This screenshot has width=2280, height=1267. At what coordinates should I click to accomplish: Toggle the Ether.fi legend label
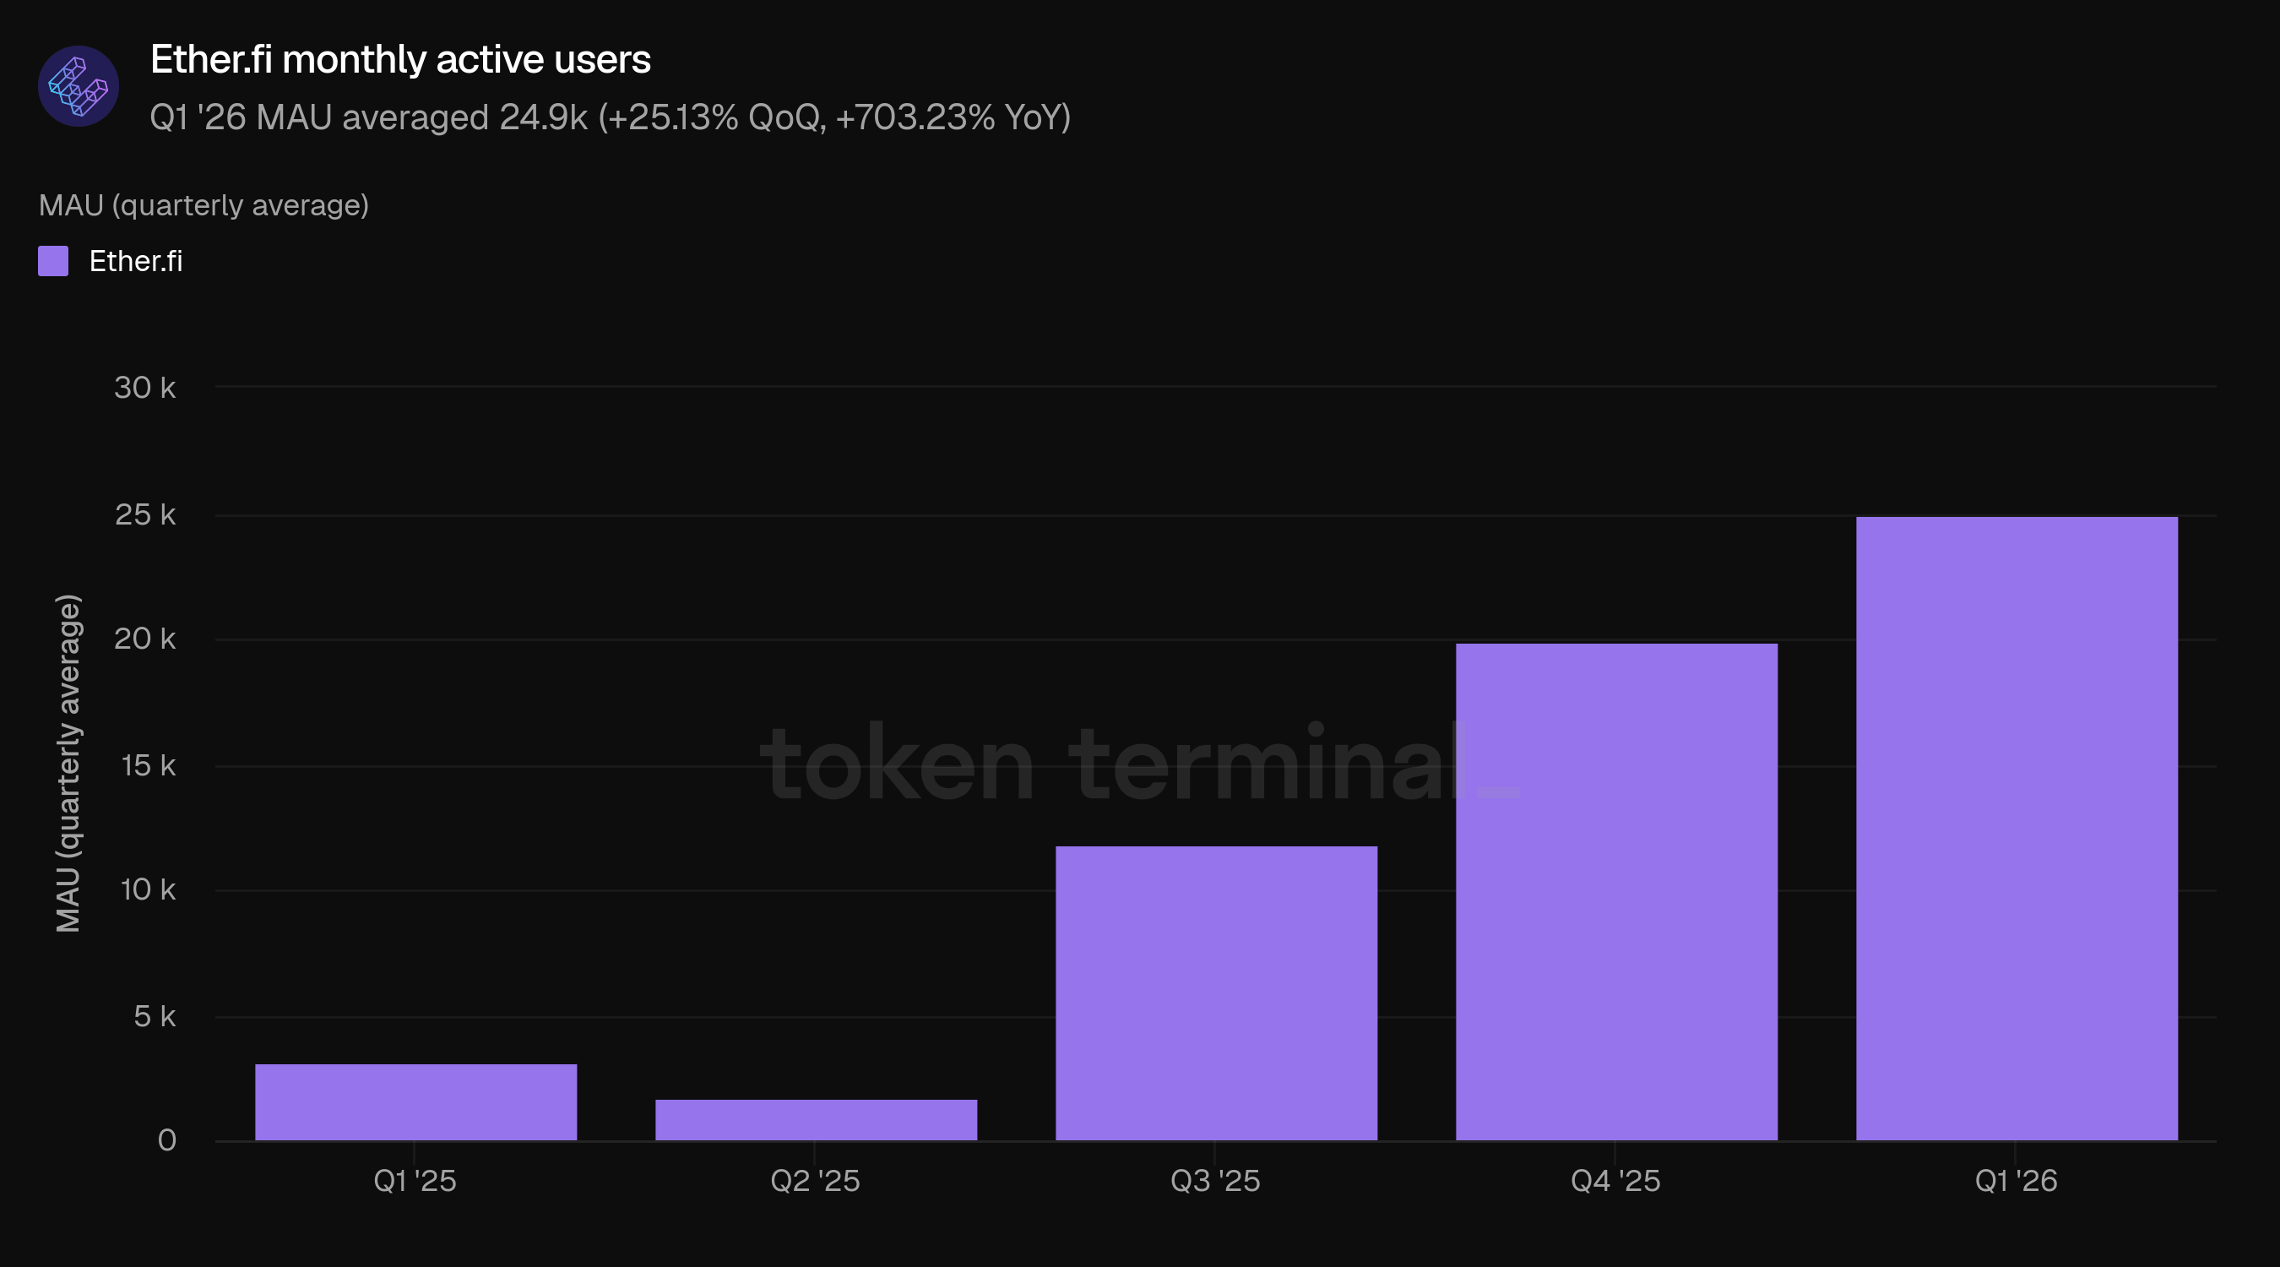coord(135,261)
